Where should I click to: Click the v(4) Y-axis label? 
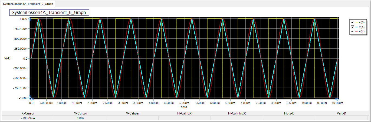click(7, 58)
